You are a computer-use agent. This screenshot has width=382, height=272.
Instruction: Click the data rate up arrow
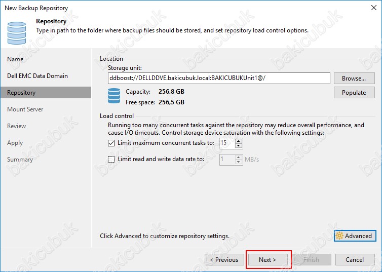239,158
